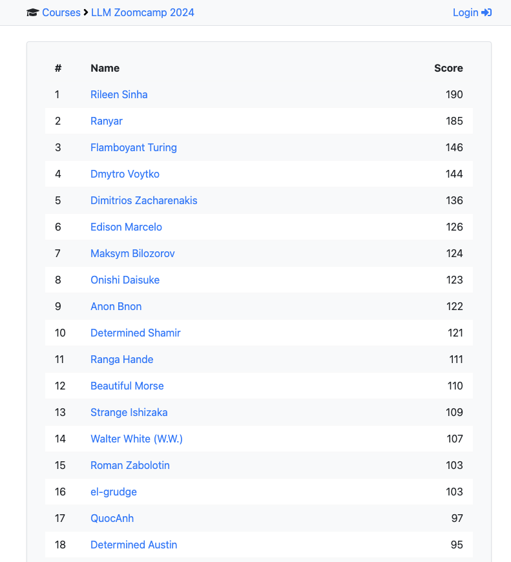Open Dmytro Voytko's profile
Viewport: 511px width, 562px height.
tap(125, 174)
